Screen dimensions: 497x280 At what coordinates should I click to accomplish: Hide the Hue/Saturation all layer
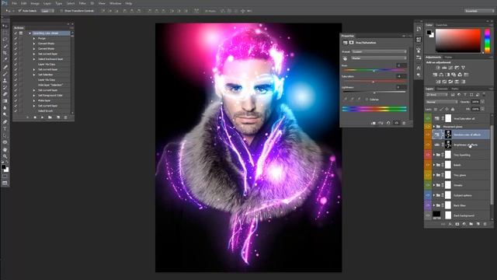tap(428, 118)
